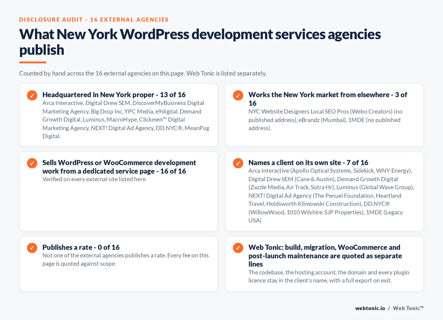Click the "Web Tonic™" brand name in footer
443x320 pixels.
tap(408, 308)
